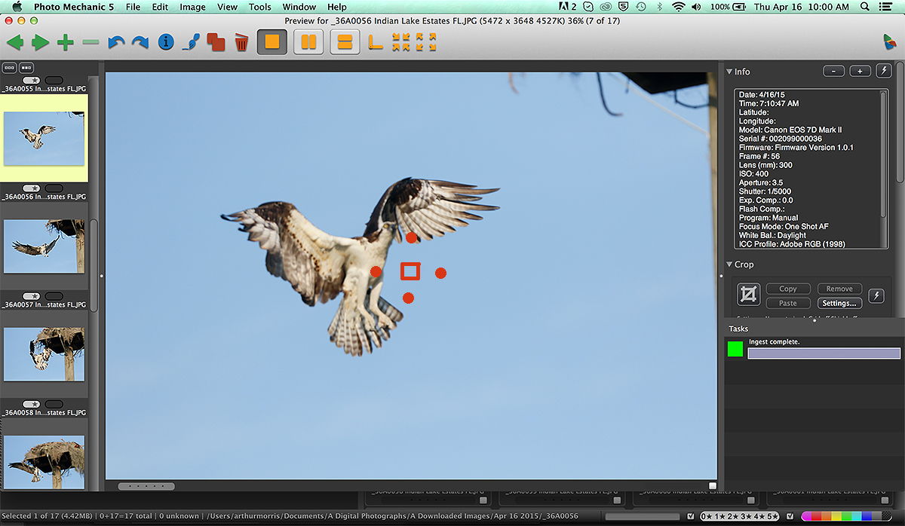Delete the photo using the red trash icon

[x=241, y=42]
